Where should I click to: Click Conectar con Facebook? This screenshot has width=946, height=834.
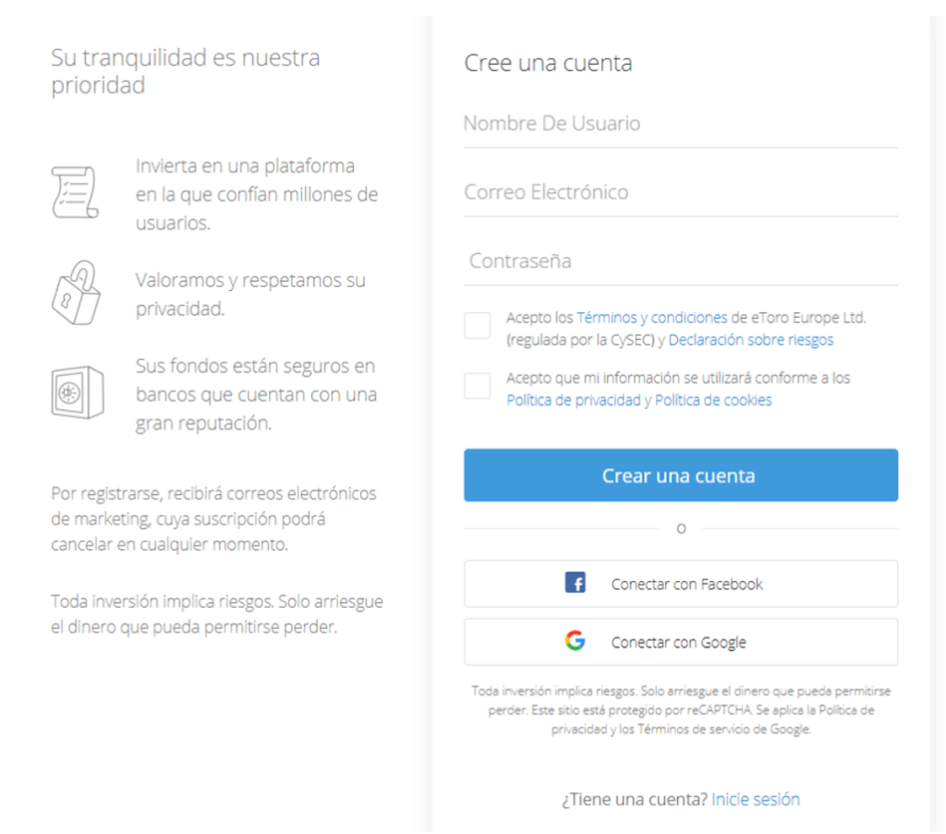pos(681,583)
